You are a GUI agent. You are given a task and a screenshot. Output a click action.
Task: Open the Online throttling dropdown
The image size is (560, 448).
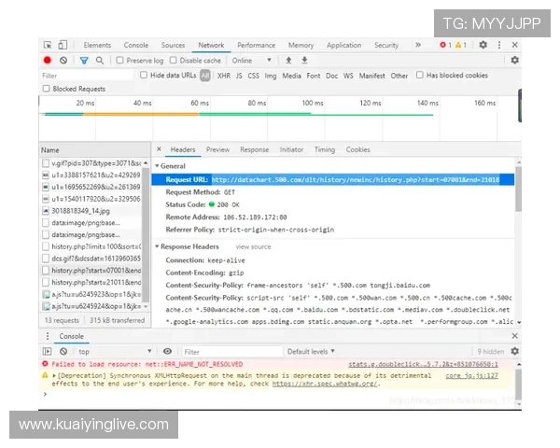point(254,61)
